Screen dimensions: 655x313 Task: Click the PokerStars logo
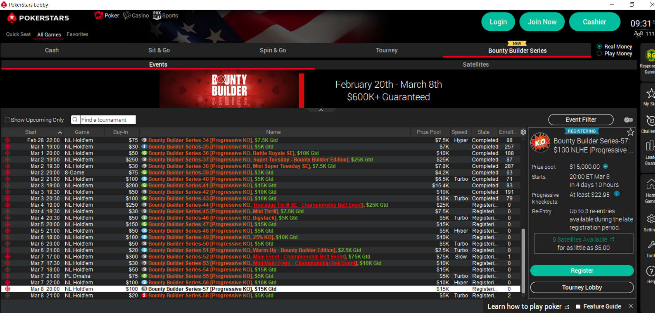[x=38, y=18]
